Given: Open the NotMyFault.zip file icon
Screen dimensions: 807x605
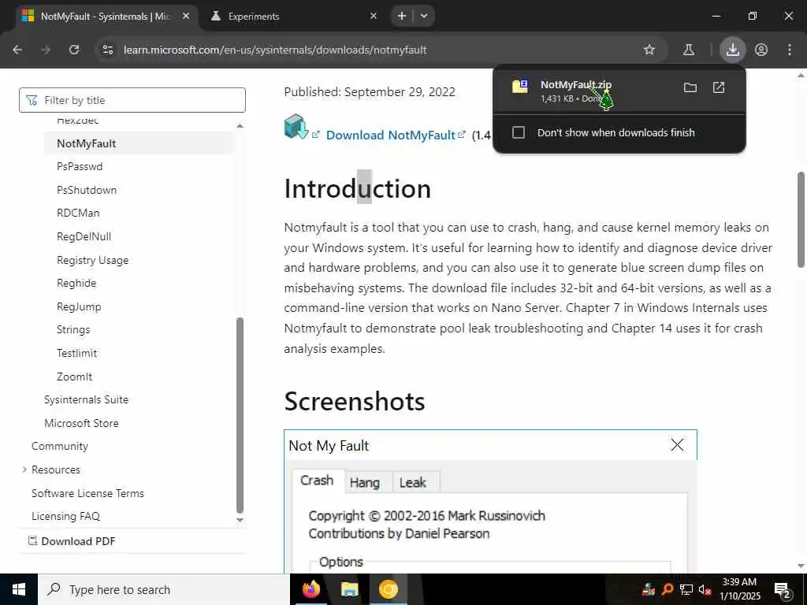Looking at the screenshot, I should coord(520,86).
